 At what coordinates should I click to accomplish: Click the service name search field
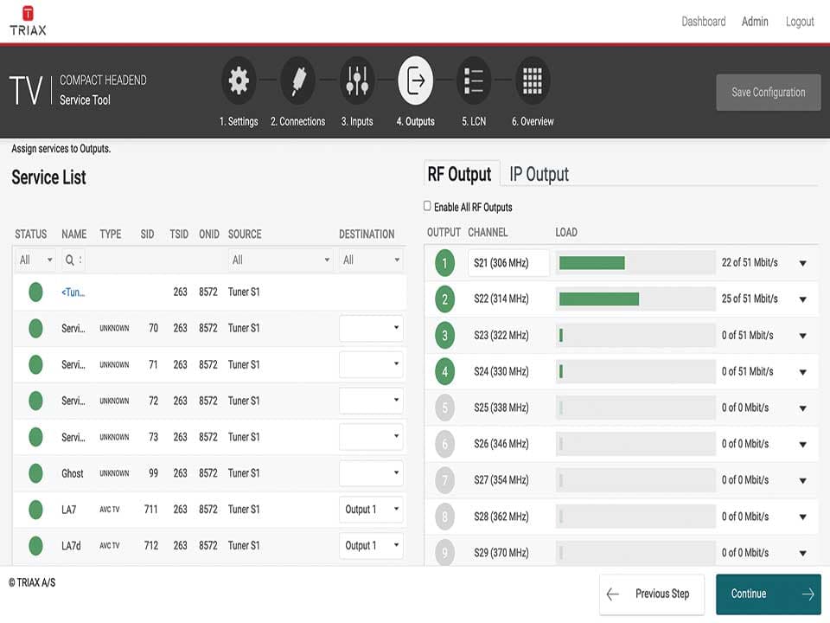coord(73,260)
